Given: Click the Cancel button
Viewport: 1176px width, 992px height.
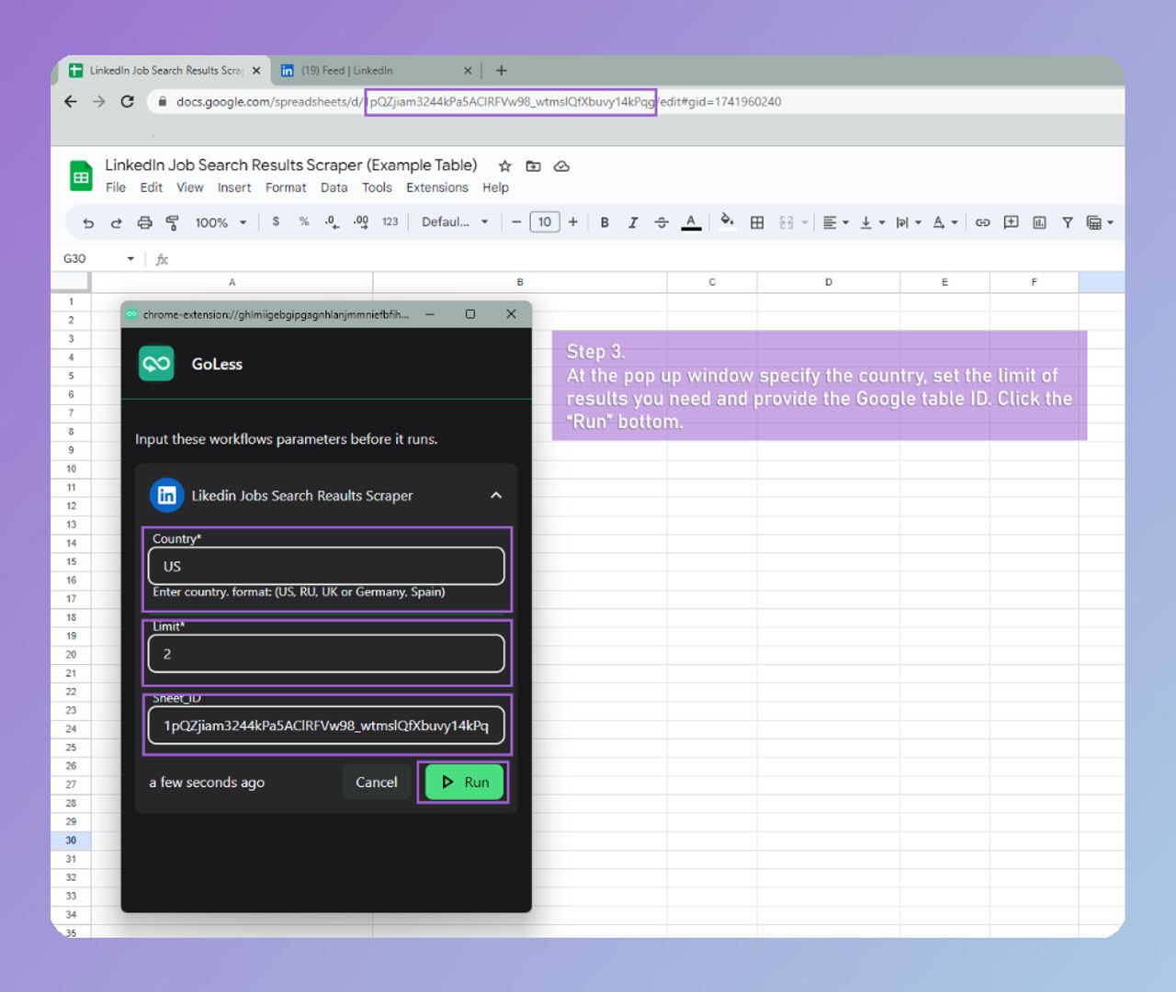Looking at the screenshot, I should (377, 783).
